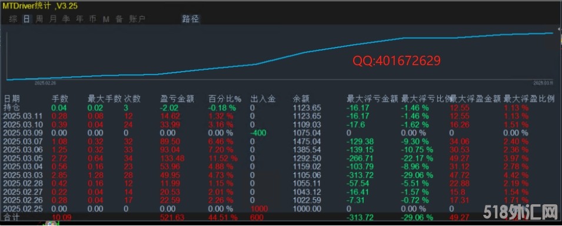Click the 盈亏金额 column header

[177, 99]
